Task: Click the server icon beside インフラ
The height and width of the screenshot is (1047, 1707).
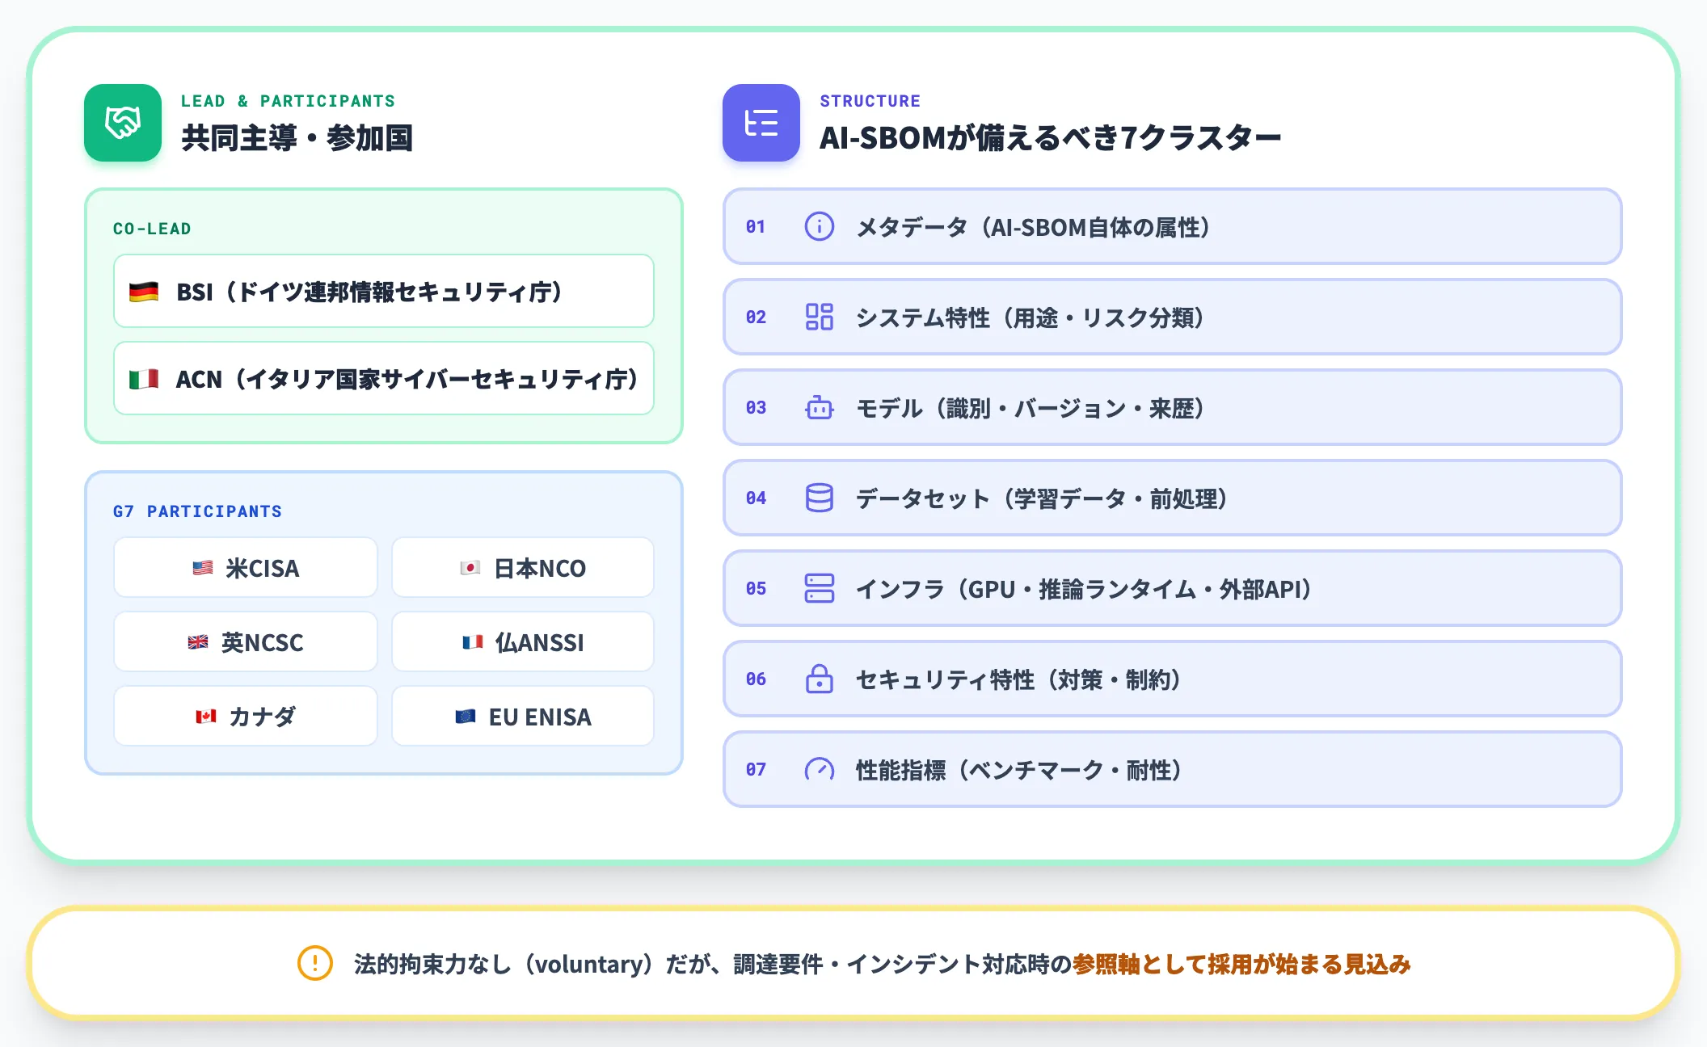Action: tap(820, 588)
